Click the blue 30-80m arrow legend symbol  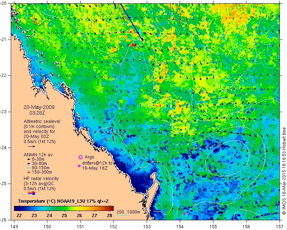click(x=29, y=164)
